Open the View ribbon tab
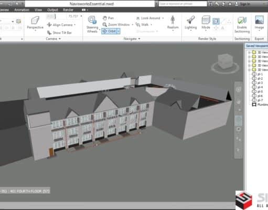The image size is (268, 210). click(x=38, y=10)
